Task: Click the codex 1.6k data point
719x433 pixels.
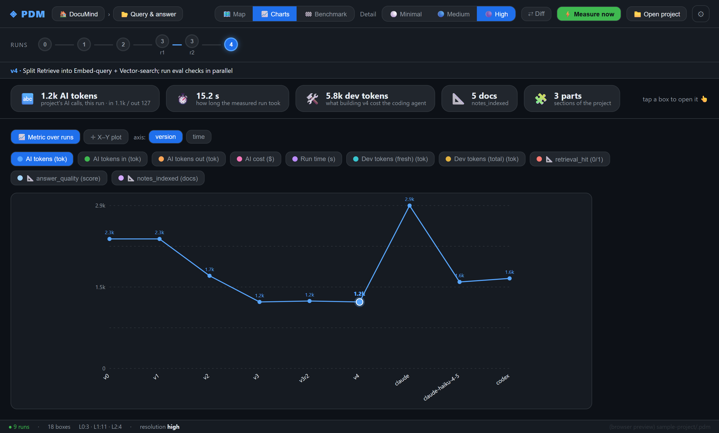Action: pos(509,279)
